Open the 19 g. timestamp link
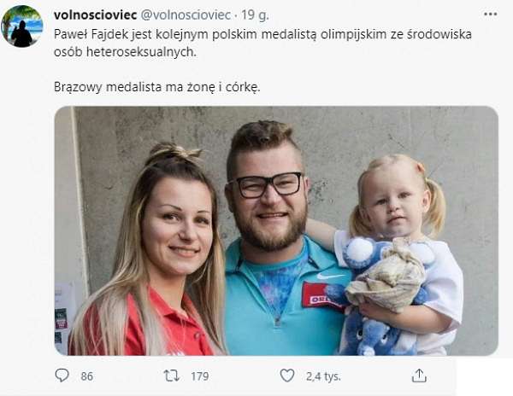This screenshot has width=513, height=396. click(x=255, y=15)
